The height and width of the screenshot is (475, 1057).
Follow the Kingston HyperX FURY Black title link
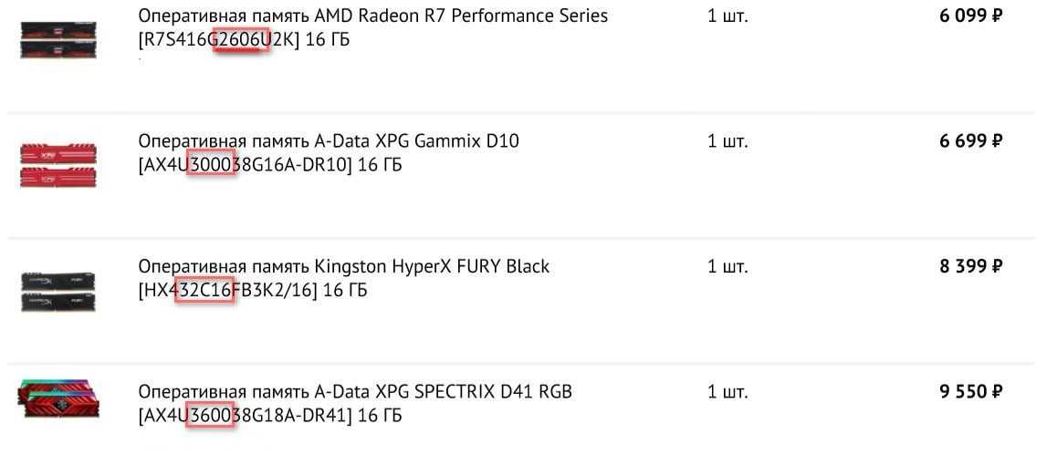pos(343,266)
